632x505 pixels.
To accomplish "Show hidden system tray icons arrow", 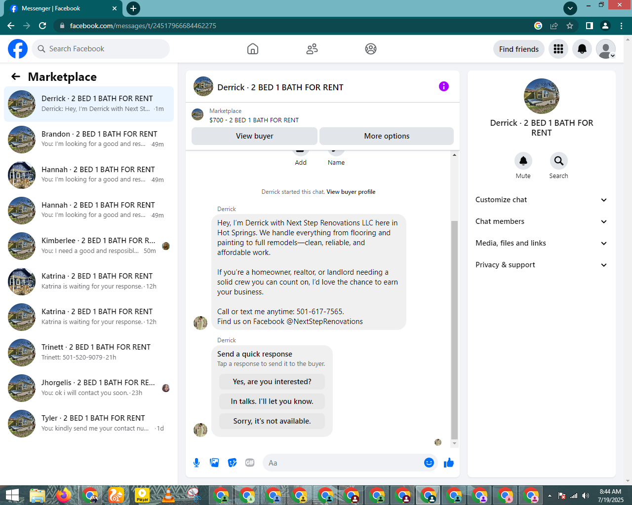I will [550, 496].
